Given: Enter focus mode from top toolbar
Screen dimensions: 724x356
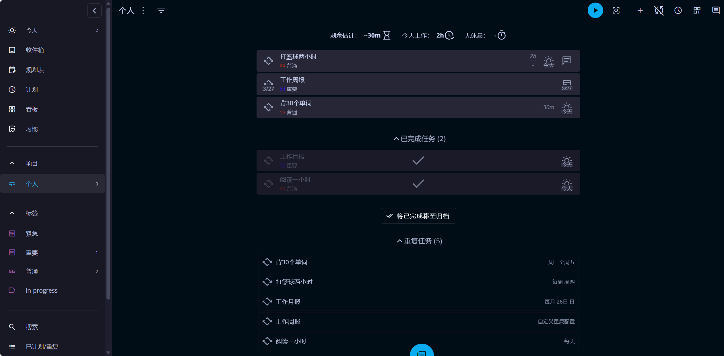Looking at the screenshot, I should (616, 11).
